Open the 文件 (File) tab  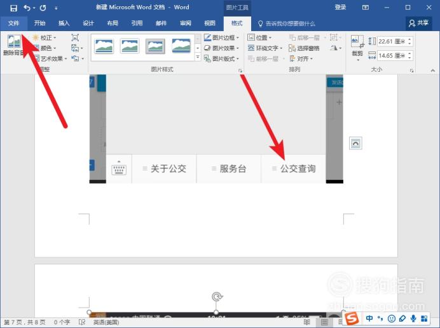click(14, 23)
